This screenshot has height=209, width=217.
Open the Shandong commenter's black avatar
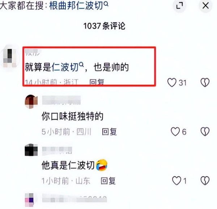click(31, 150)
